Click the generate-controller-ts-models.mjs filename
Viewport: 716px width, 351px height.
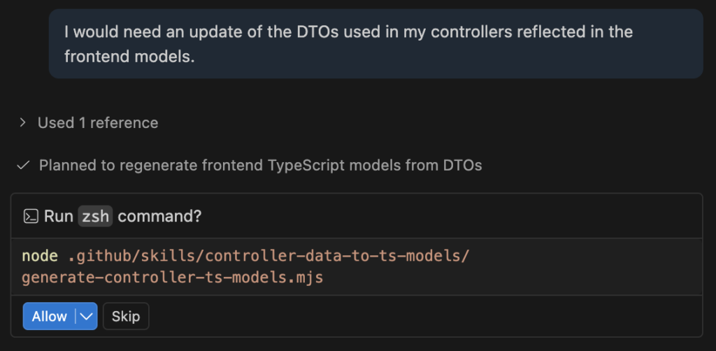click(x=172, y=278)
